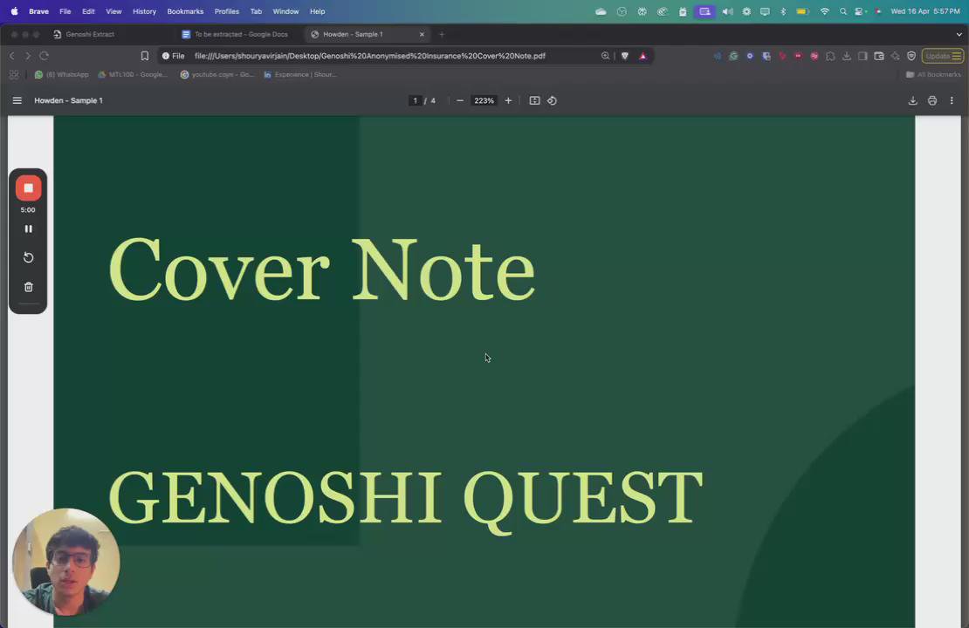Open the Edit menu

(88, 11)
